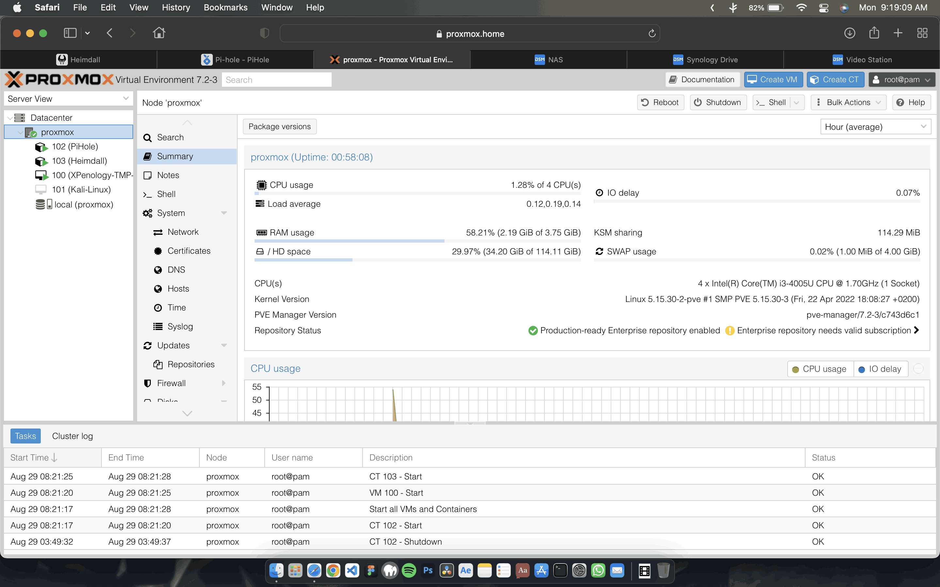
Task: Open the root@pam user menu
Action: coord(901,80)
